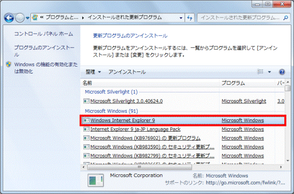Click the change view icon
Screen dimensions: 294x194
pos(260,71)
